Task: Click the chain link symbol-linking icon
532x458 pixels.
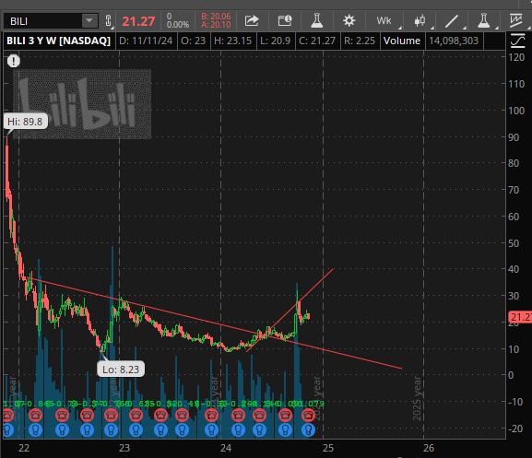Action: [x=108, y=21]
